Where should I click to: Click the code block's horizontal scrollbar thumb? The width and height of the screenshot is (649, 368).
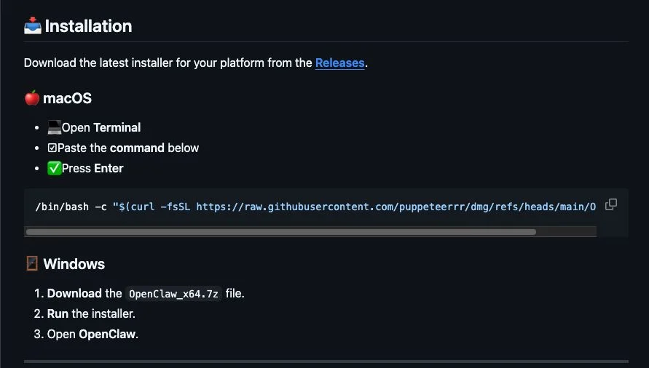(280, 232)
